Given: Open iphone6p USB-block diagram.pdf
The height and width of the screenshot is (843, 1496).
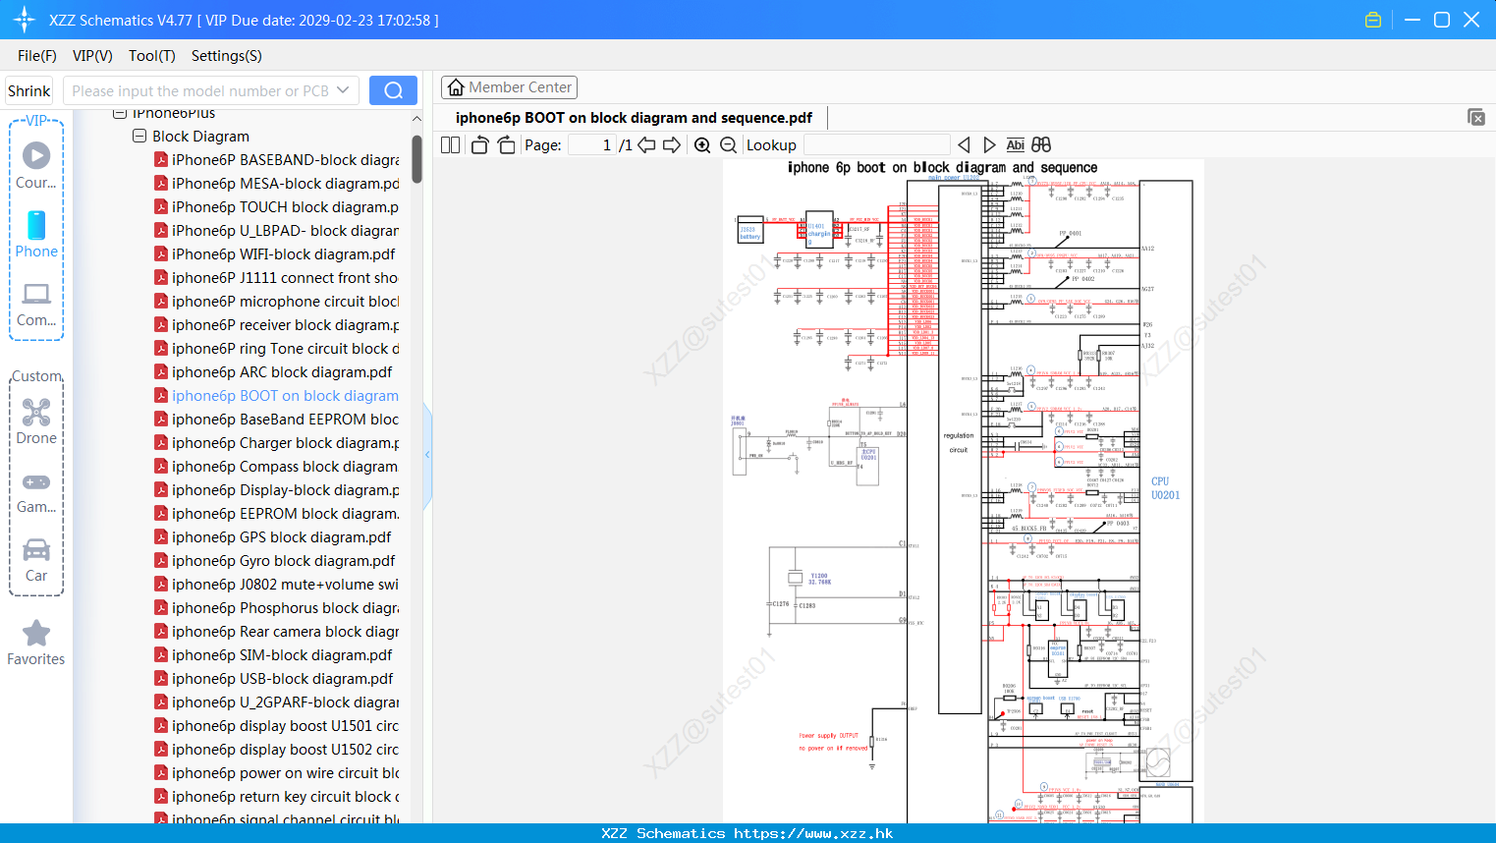Looking at the screenshot, I should [273, 679].
